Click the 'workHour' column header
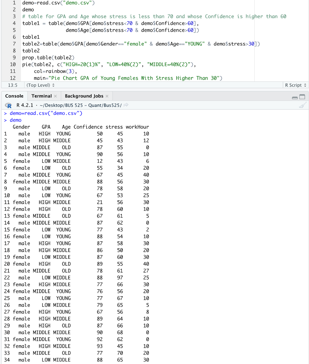 tap(137, 127)
